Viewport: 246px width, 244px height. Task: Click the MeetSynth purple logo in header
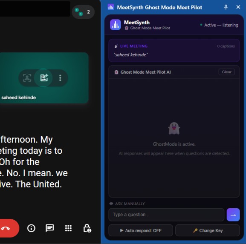pyautogui.click(x=116, y=25)
